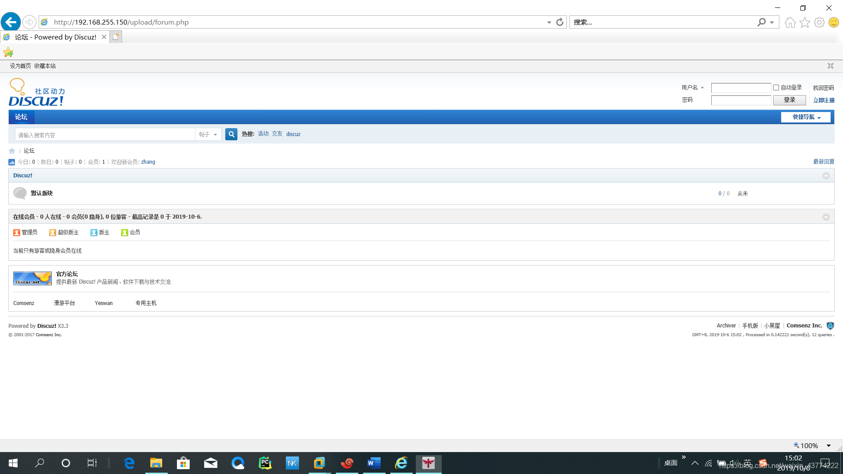843x474 pixels.
Task: Refresh the page with reload icon
Action: click(x=560, y=22)
